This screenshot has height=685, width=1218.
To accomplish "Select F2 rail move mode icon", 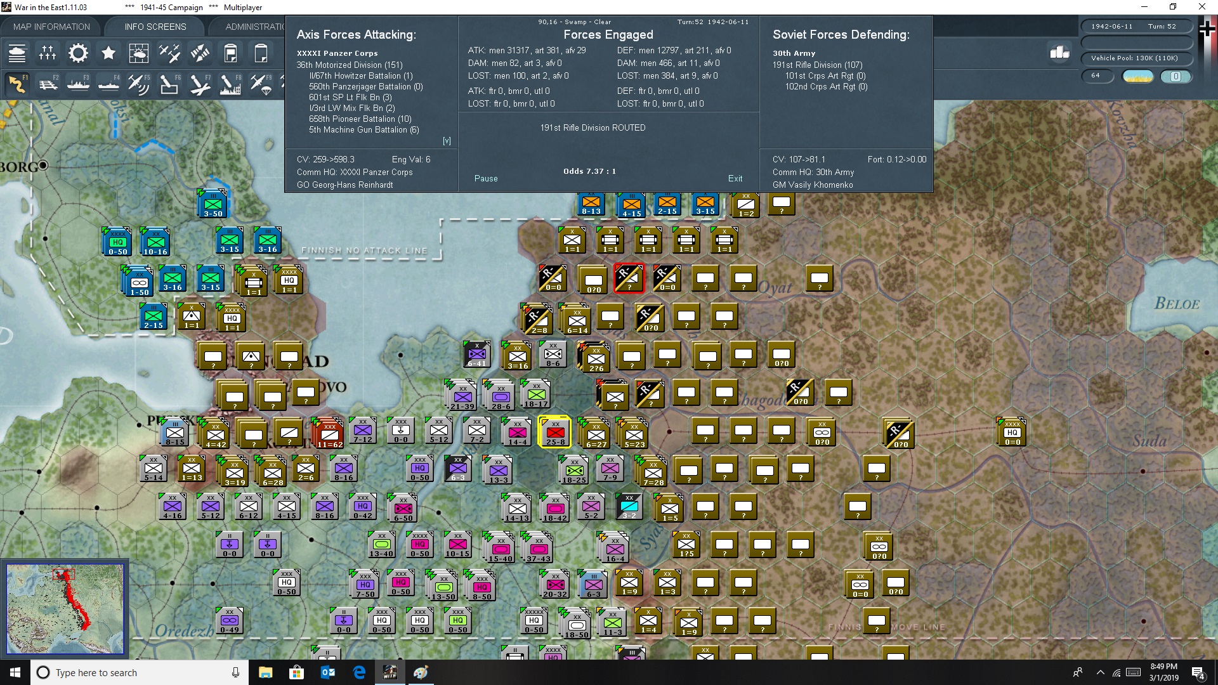I will 48,84.
